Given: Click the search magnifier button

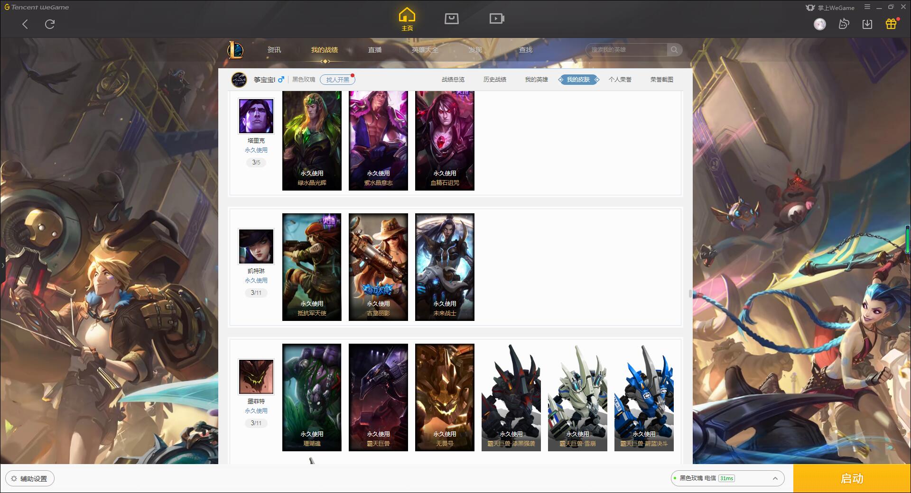Looking at the screenshot, I should 674,50.
